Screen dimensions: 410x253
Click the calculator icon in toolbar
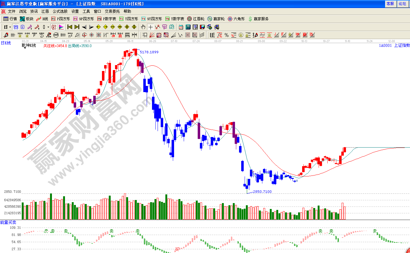pos(188,27)
